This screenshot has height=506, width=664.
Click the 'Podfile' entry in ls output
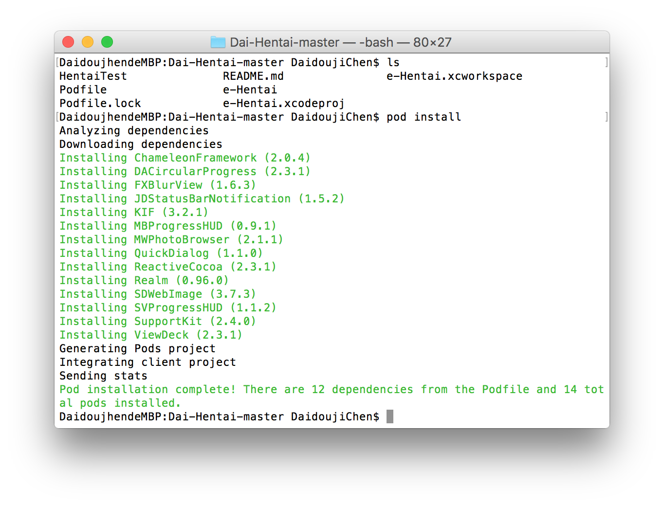point(83,90)
